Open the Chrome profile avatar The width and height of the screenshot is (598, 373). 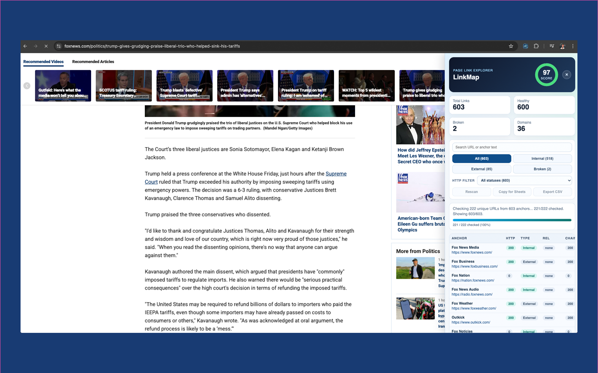click(562, 46)
